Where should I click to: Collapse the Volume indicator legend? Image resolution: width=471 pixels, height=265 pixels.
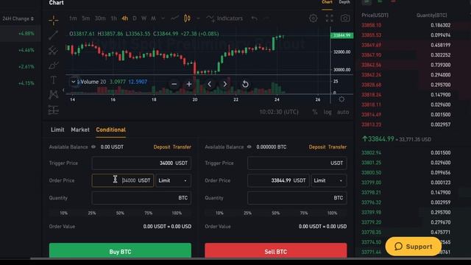tap(74, 82)
